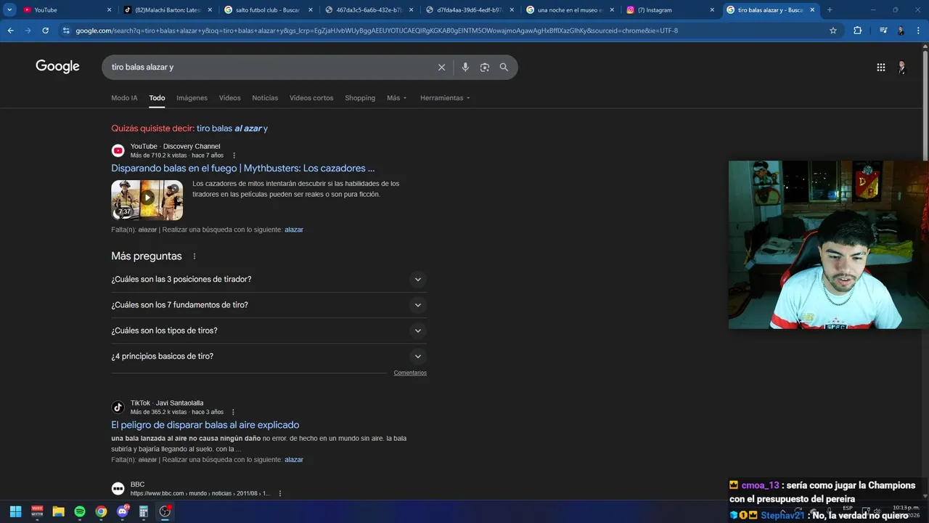
Task: Open Disparando balas en el fuego result
Action: (243, 169)
